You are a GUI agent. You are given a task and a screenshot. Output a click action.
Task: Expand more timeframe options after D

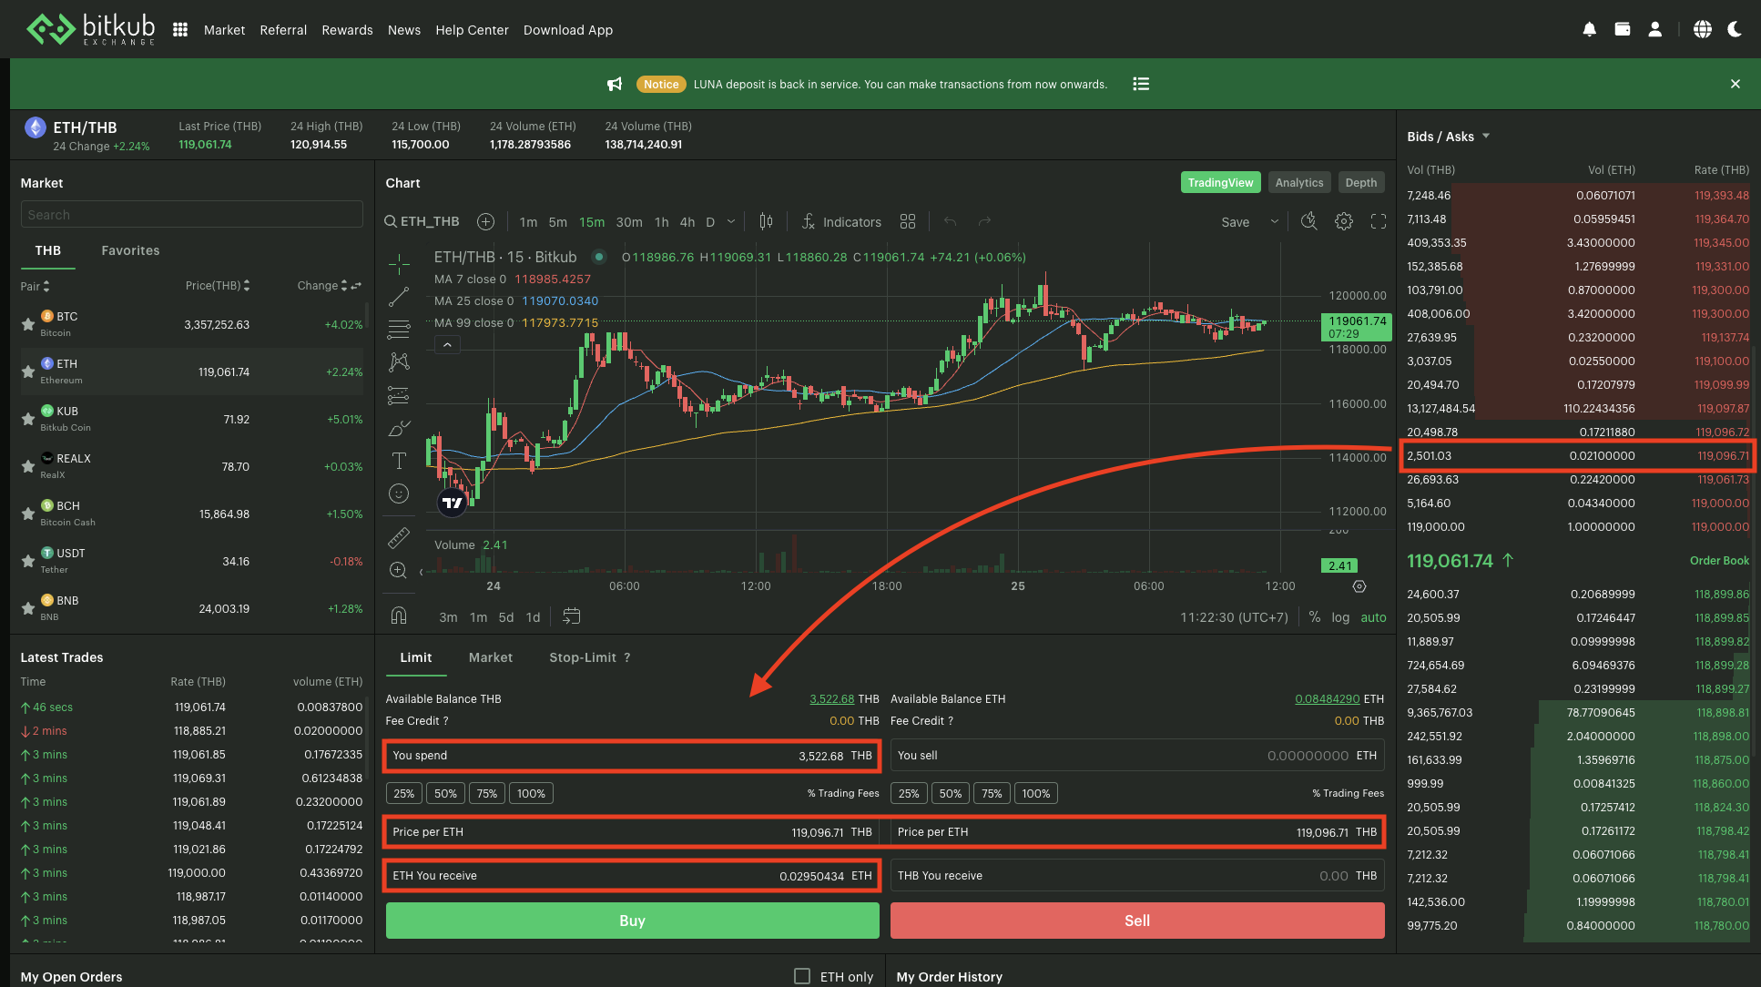tap(731, 221)
